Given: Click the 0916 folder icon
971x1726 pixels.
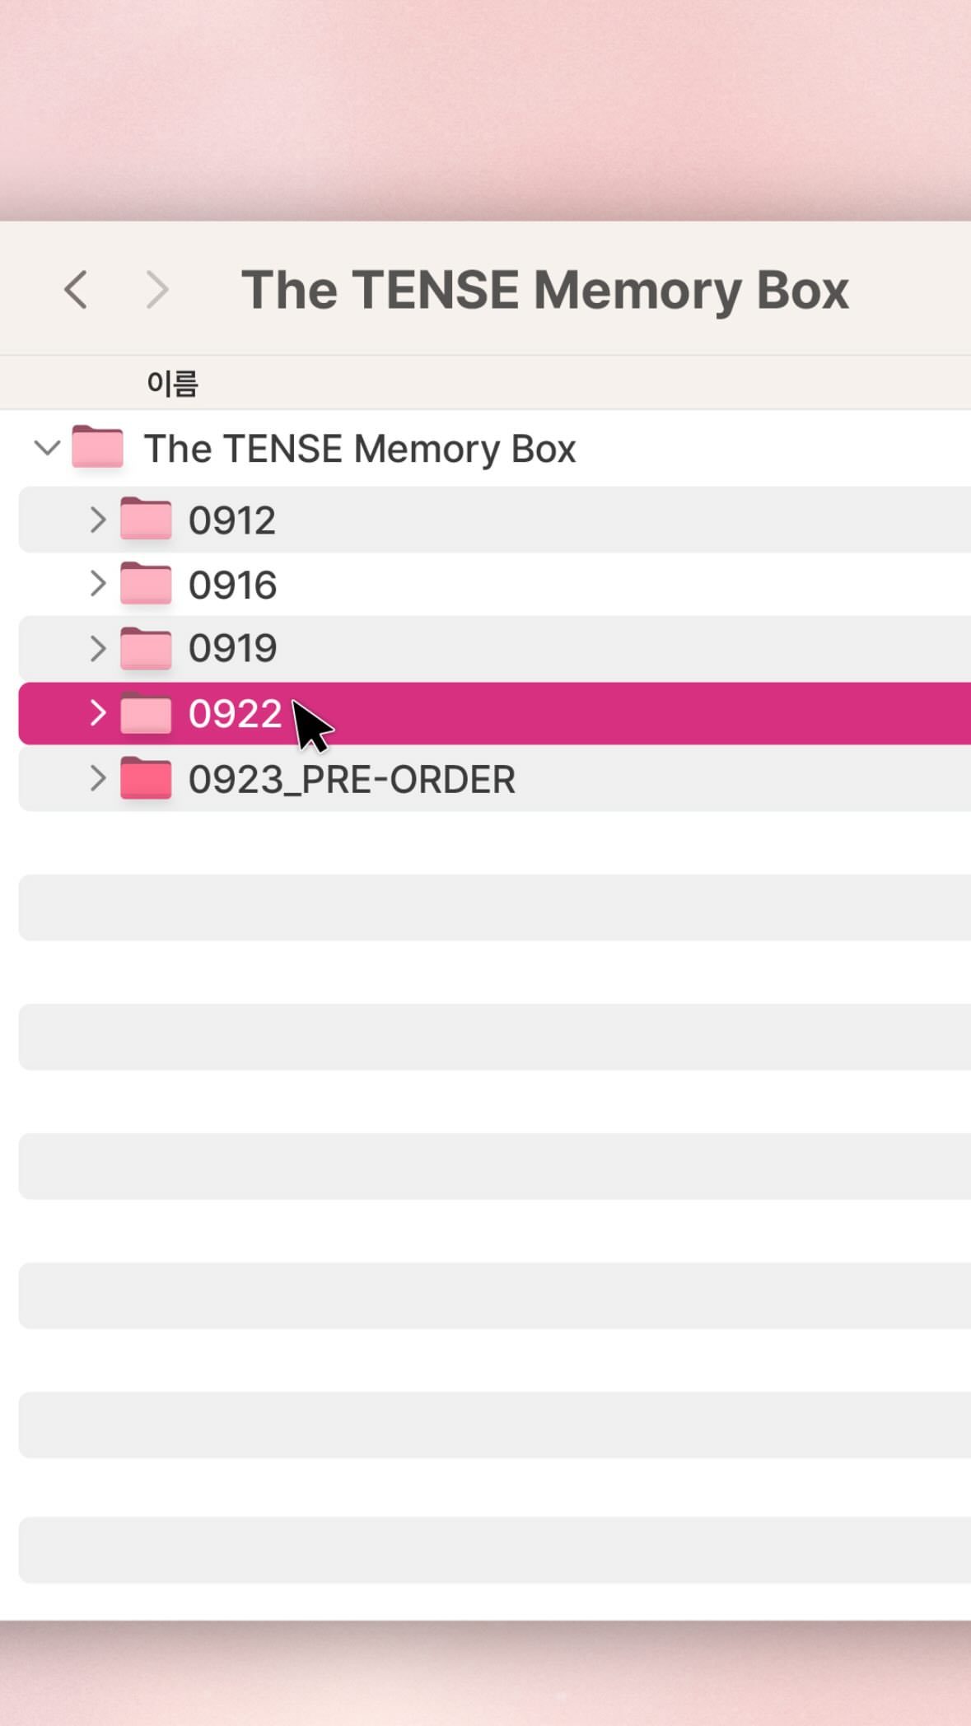Looking at the screenshot, I should tap(146, 585).
